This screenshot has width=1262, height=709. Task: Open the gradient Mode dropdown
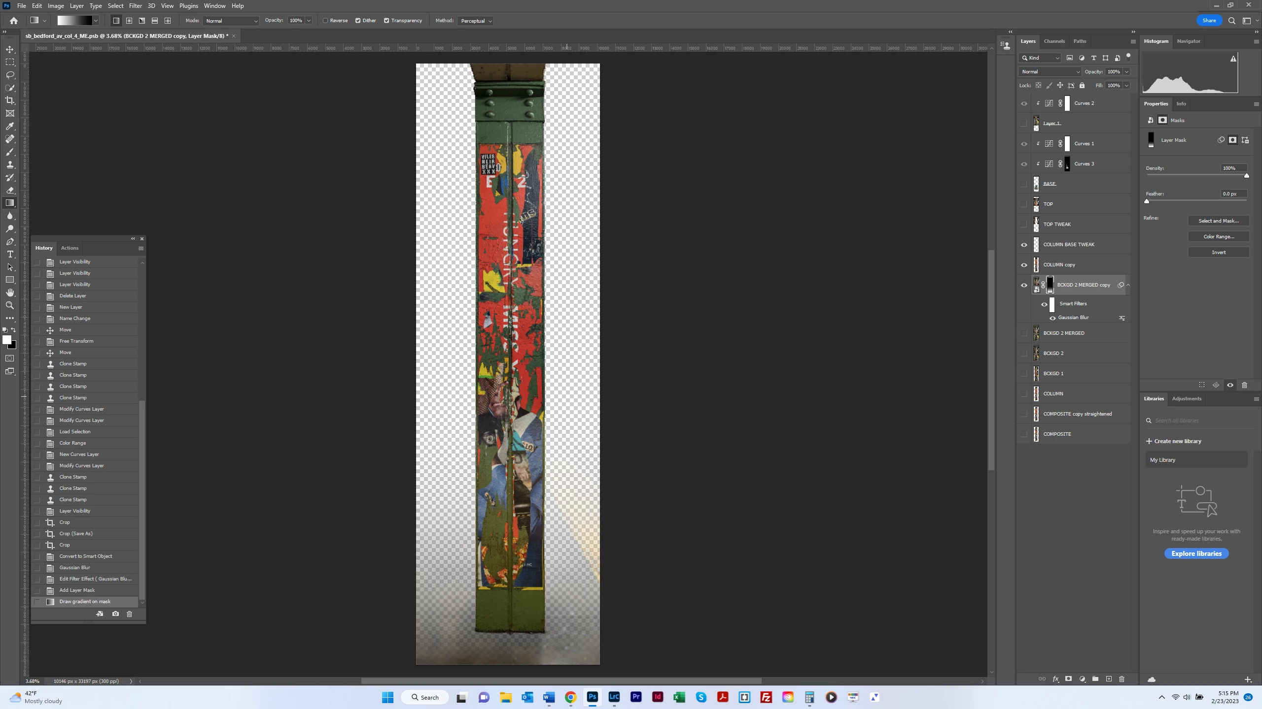click(231, 21)
